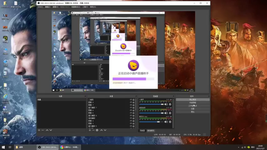Switch to the 混音器 tab
The height and width of the screenshot is (150, 267).
(142, 131)
